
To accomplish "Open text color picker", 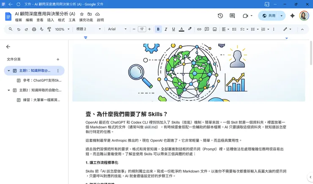I will 181,29.
